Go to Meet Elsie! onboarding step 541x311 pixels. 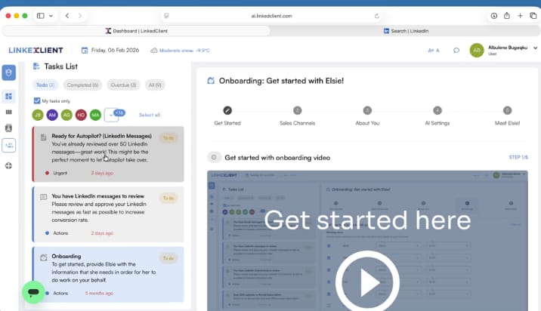tap(507, 115)
